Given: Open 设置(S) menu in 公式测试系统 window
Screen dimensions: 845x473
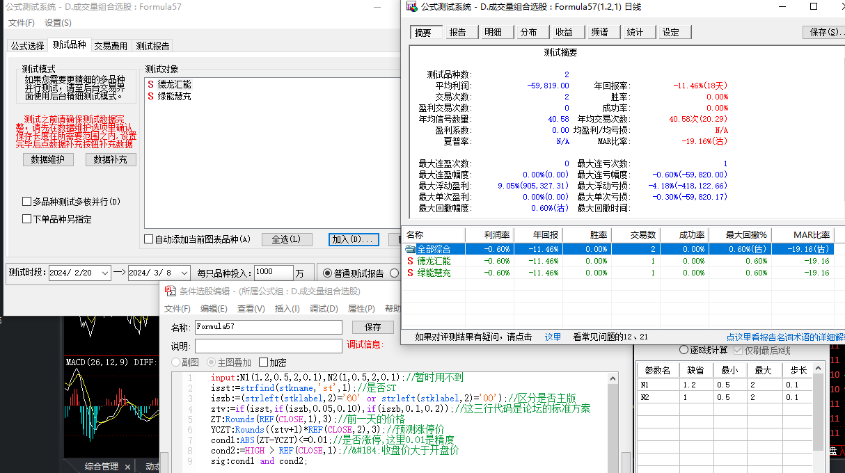Looking at the screenshot, I should pos(58,22).
